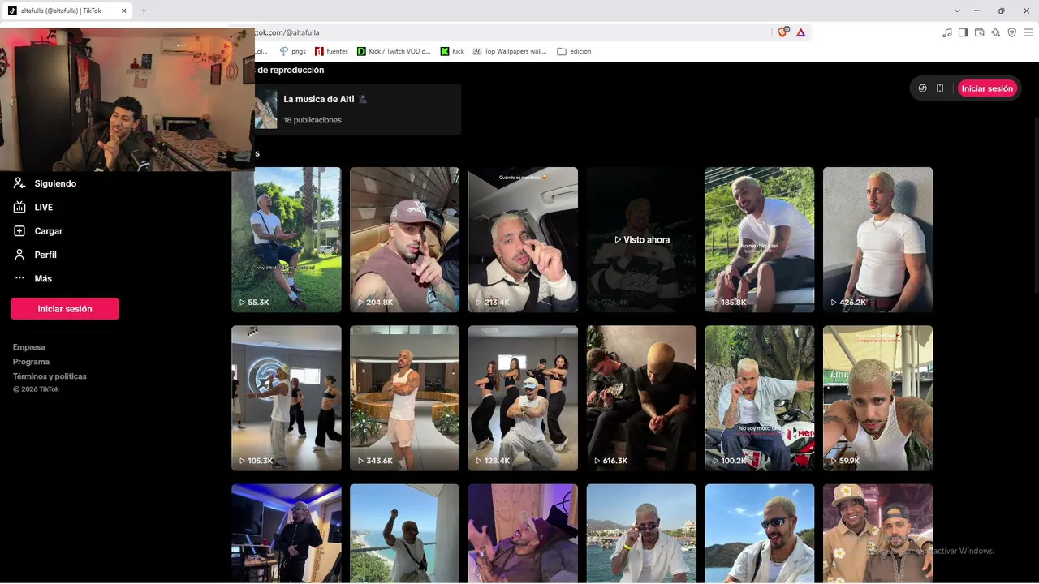Expand the tab search chevron

pos(958,11)
